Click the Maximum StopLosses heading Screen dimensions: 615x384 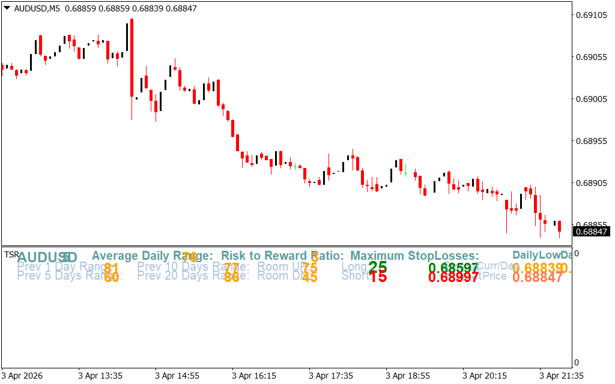[x=414, y=256]
